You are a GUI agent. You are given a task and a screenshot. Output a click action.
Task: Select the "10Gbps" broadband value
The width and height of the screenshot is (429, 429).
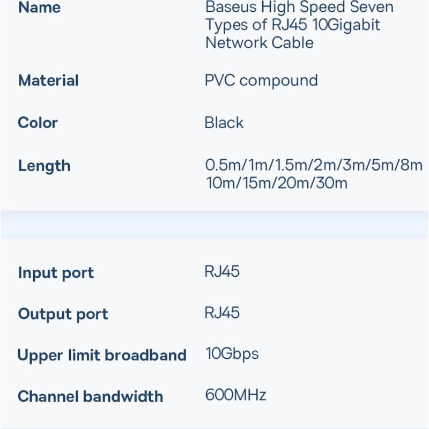(x=232, y=354)
